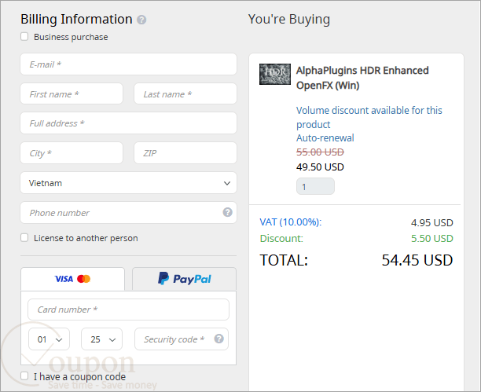481x392 pixels.
Task: Focus the Full address field
Action: pyautogui.click(x=129, y=123)
